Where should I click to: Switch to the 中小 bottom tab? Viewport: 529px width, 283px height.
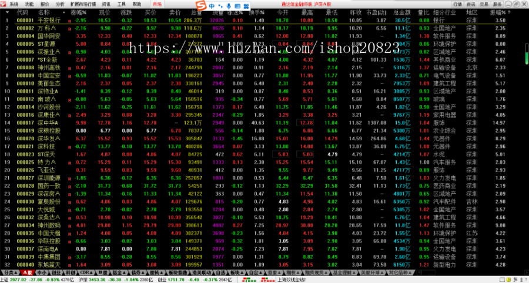coord(42,272)
